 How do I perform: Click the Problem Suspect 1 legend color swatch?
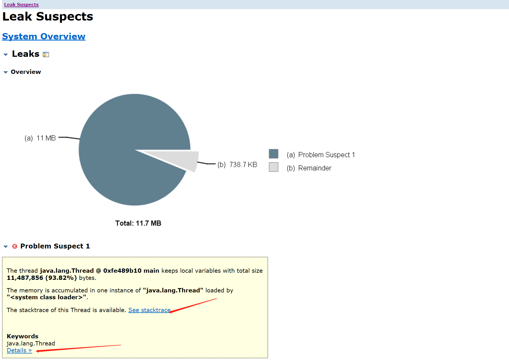(273, 154)
